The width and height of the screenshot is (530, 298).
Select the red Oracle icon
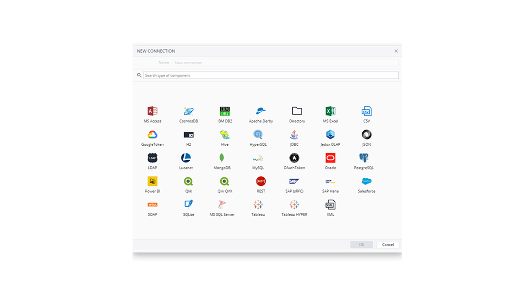[330, 158]
